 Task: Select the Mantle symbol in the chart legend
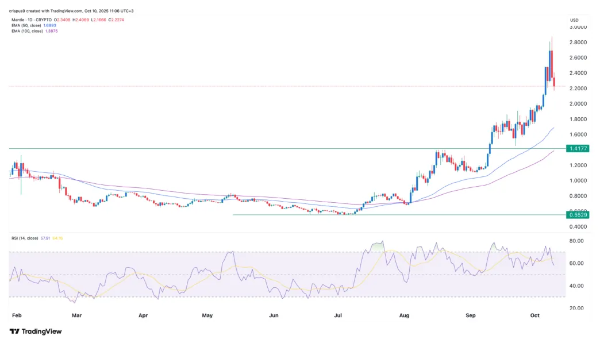(x=17, y=19)
